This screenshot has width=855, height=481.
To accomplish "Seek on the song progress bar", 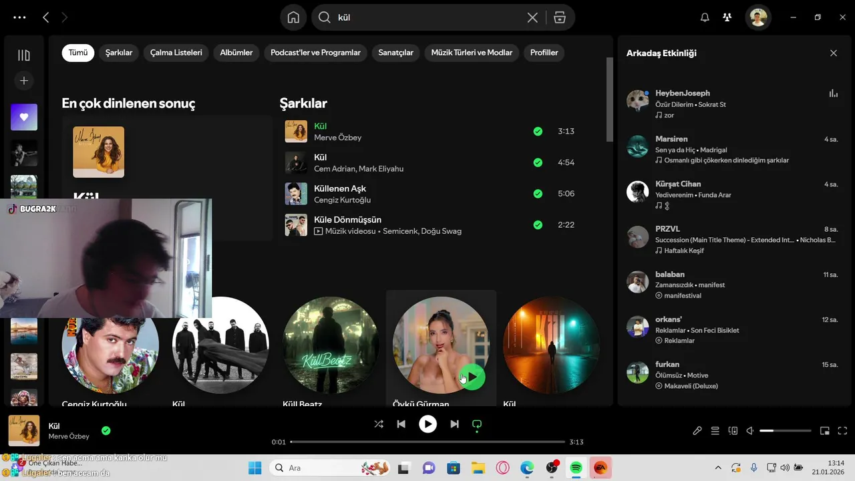I will tap(428, 442).
